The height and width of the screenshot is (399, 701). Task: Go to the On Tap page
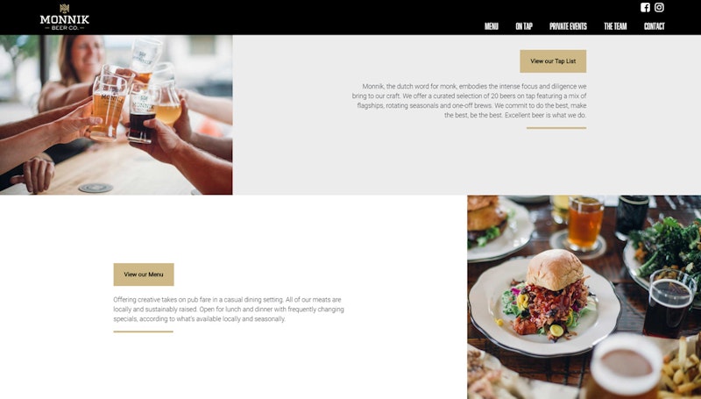(x=524, y=26)
